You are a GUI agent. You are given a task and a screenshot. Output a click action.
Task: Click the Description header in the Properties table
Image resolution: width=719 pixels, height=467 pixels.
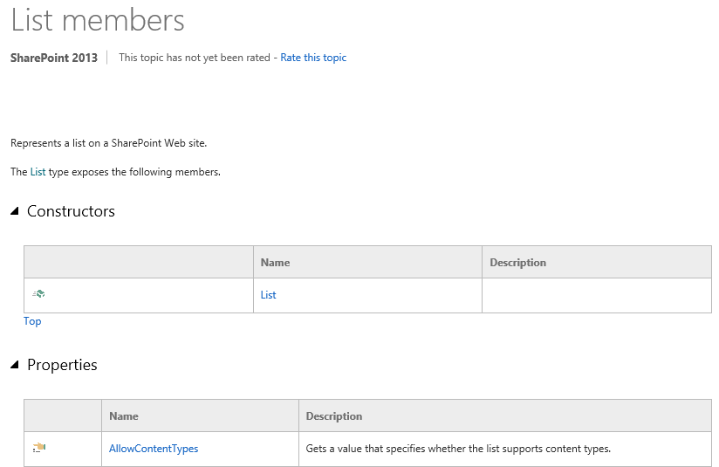[x=333, y=416]
